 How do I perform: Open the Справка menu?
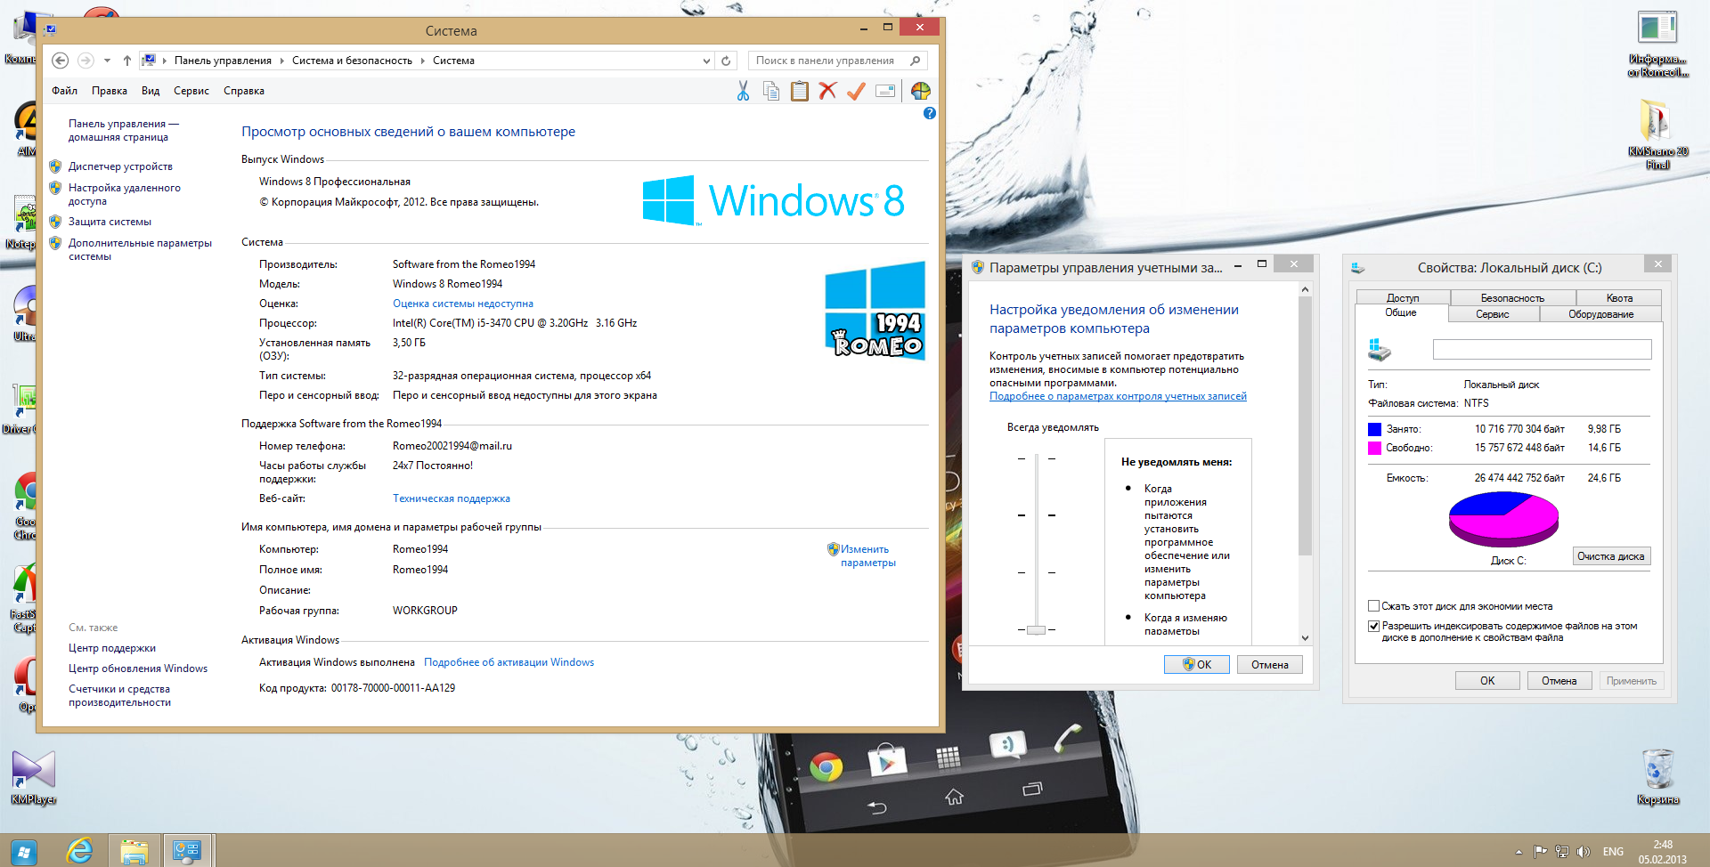243,91
